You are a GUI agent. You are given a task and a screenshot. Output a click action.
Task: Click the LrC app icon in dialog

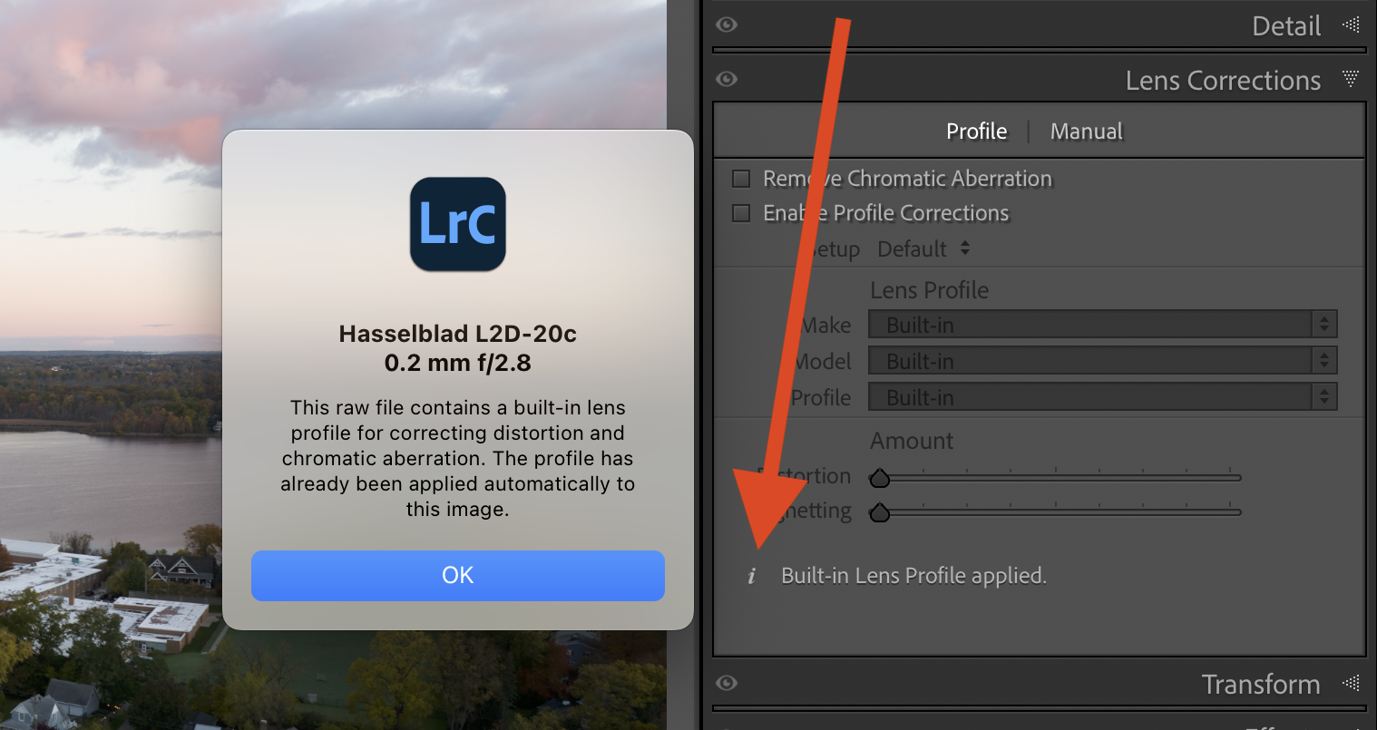(x=457, y=224)
